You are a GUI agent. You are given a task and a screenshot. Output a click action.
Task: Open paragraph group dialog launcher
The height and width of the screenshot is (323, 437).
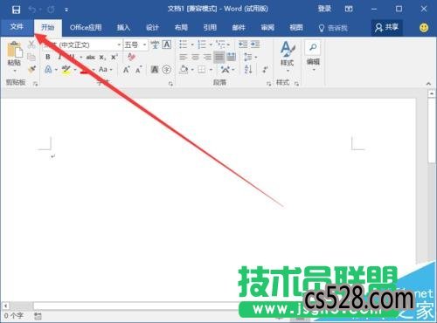coord(268,84)
